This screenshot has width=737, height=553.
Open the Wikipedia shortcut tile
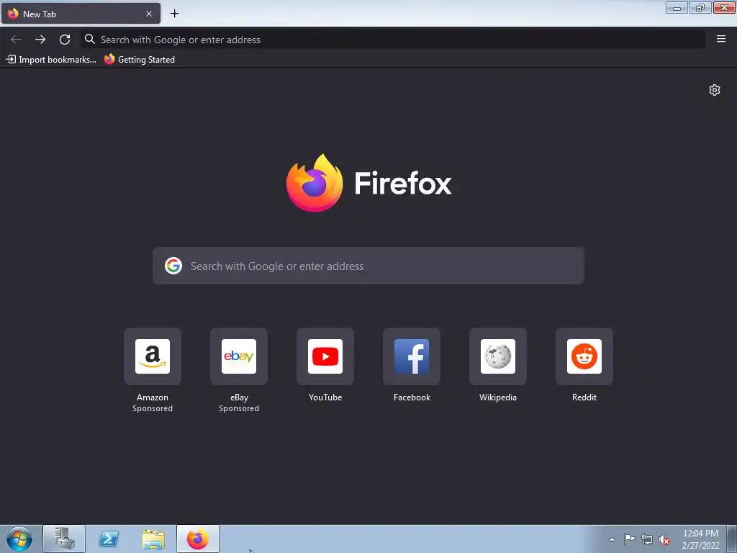coord(498,356)
